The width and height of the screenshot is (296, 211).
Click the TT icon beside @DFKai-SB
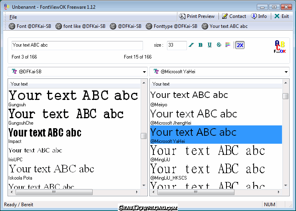pyautogui.click(x=14, y=71)
